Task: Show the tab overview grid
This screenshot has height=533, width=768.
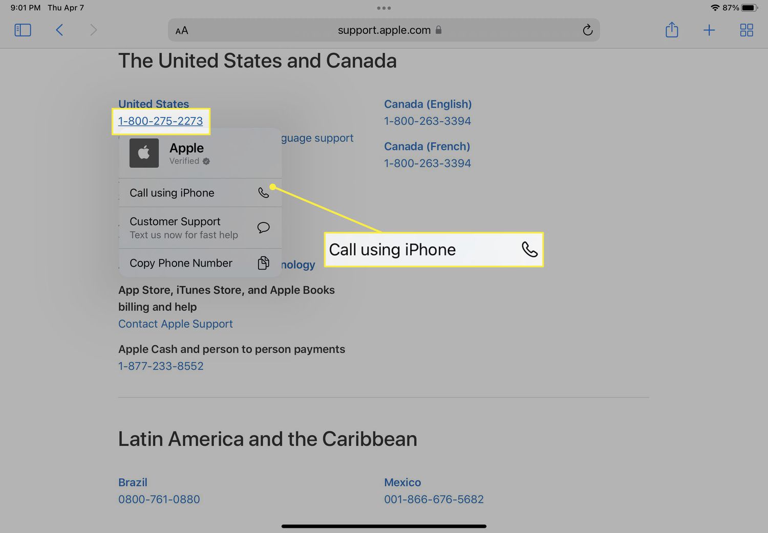Action: coord(746,30)
